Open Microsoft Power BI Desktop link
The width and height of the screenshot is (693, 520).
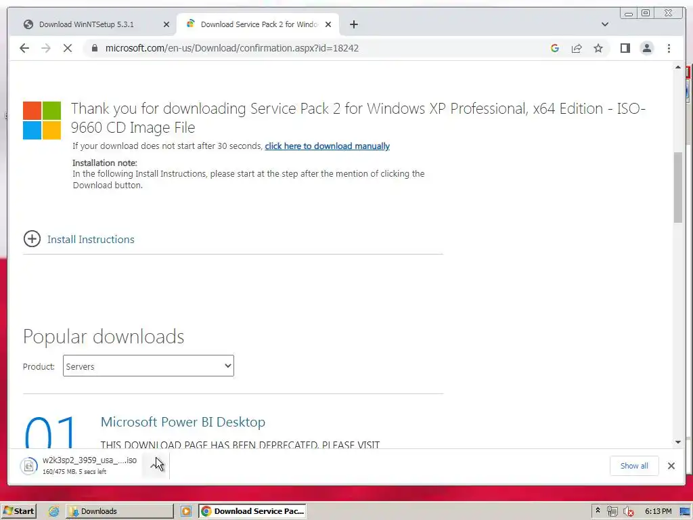[183, 422]
